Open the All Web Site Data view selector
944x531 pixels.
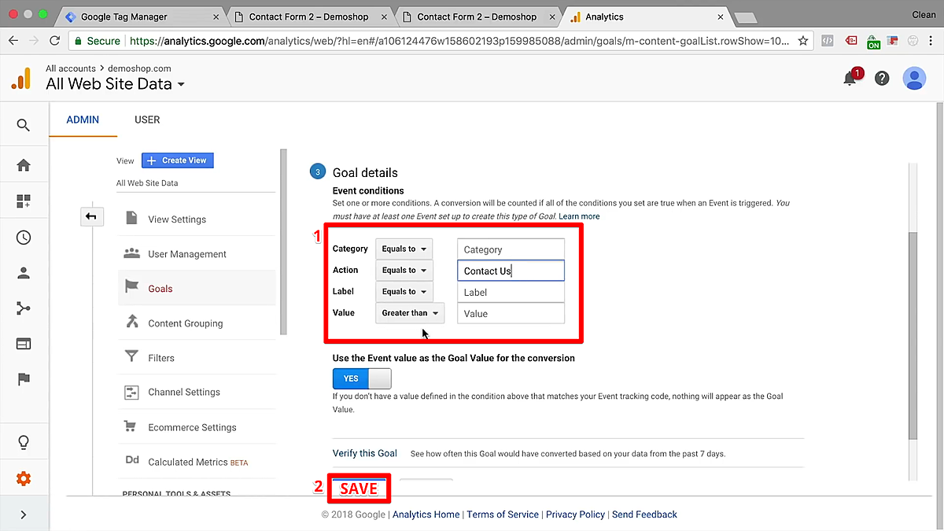pos(116,84)
